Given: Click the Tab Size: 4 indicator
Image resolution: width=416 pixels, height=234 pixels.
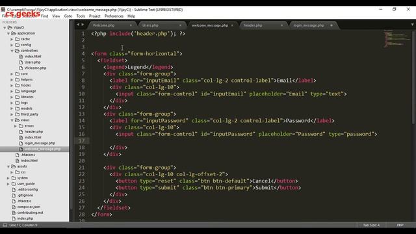Looking at the screenshot, I should (371, 225).
